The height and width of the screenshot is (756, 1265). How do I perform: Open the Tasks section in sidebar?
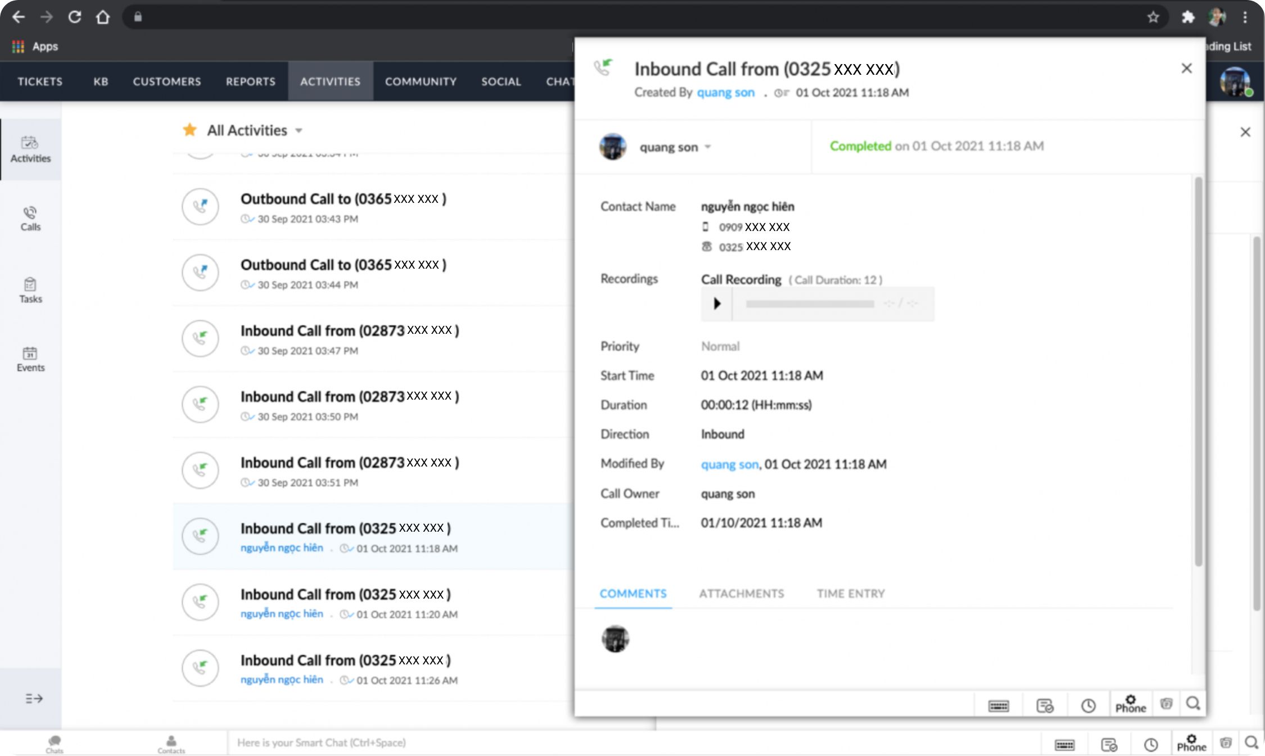[30, 290]
